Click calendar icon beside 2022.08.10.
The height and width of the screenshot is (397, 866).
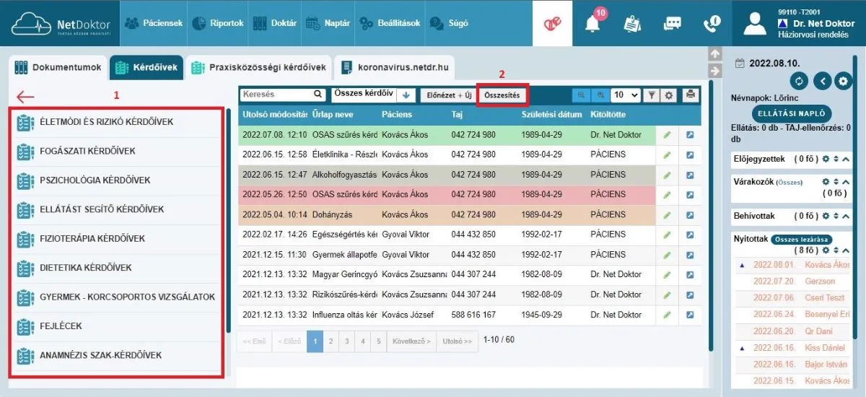(739, 64)
